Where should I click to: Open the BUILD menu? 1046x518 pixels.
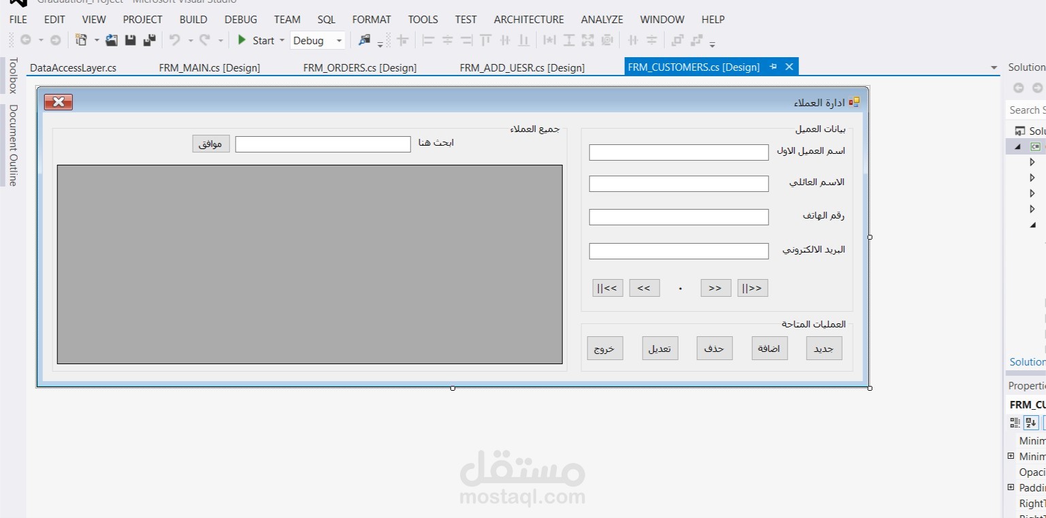[x=193, y=19]
